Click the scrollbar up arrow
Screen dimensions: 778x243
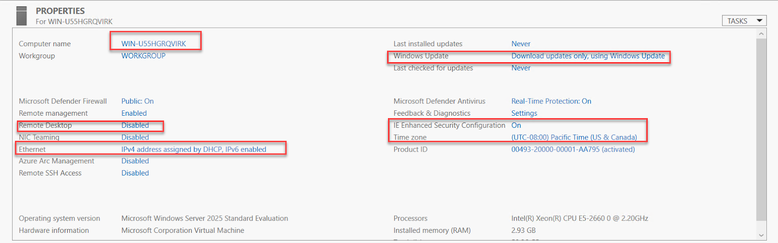[761, 34]
